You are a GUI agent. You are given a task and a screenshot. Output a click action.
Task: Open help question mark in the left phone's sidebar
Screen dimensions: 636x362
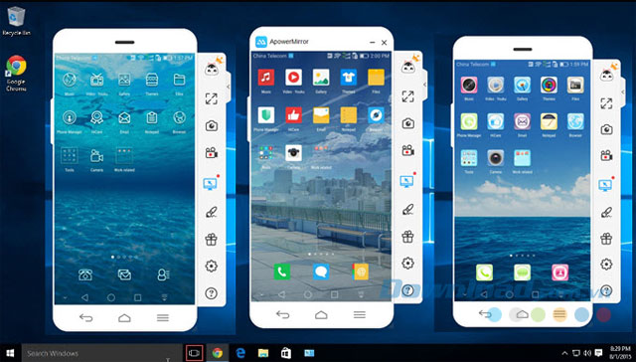pos(211,293)
